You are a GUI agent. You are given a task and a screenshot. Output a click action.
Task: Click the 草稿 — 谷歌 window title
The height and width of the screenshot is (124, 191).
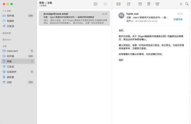[46, 3]
